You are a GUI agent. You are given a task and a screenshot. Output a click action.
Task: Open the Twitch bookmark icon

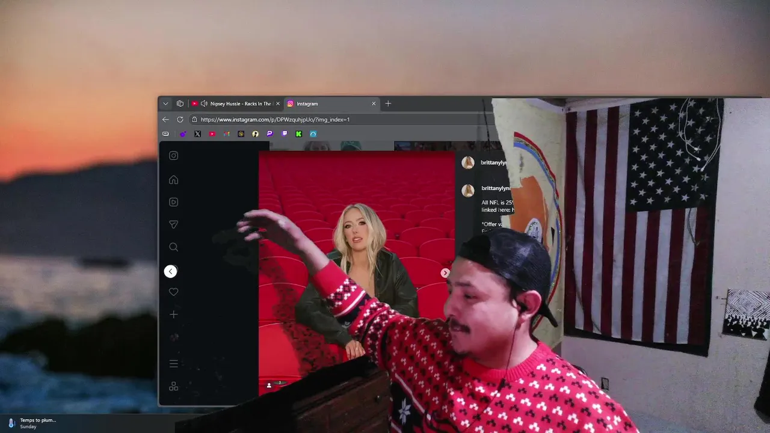(284, 134)
